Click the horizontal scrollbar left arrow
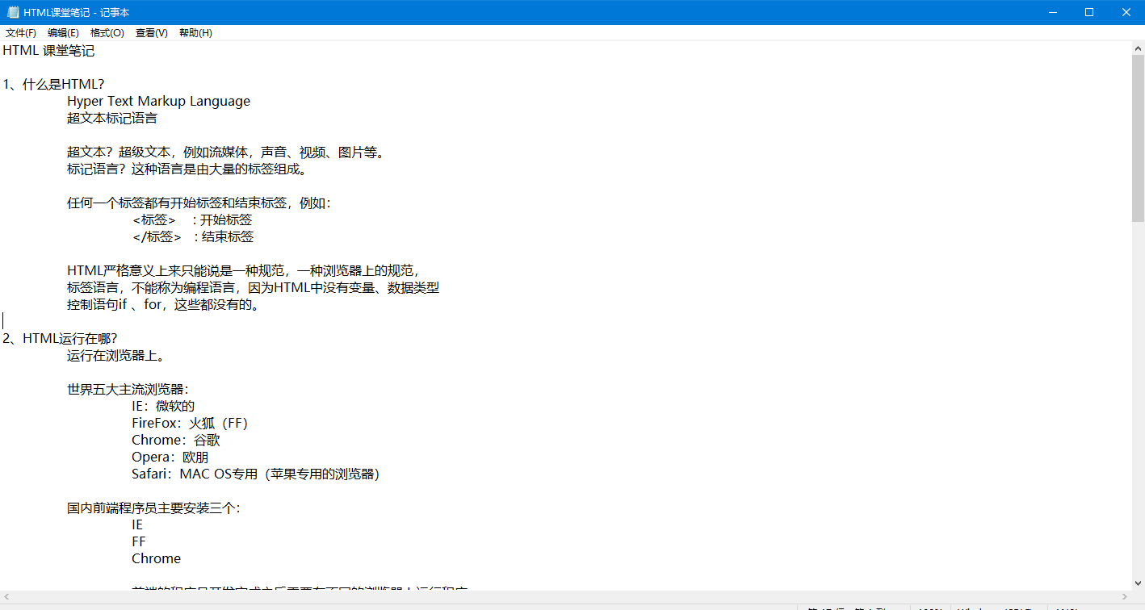This screenshot has height=610, width=1145. pos(6,597)
